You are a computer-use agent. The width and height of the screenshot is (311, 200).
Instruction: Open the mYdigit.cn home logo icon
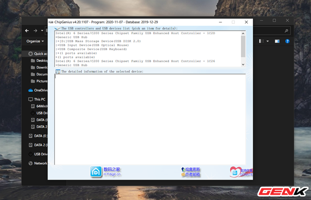click(96, 172)
